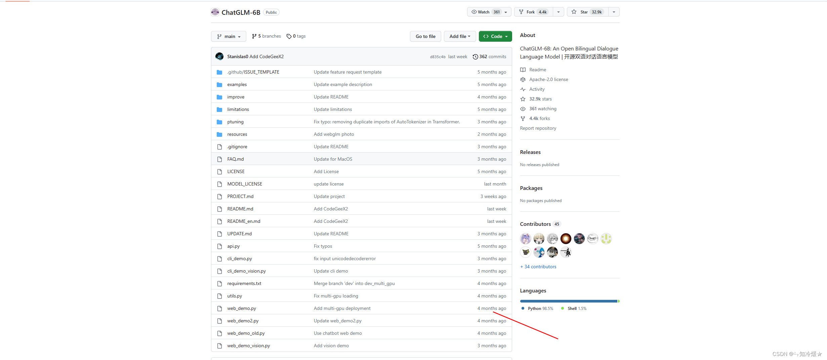Image resolution: width=827 pixels, height=360 pixels.
Task: Open the resources folder
Action: [x=237, y=134]
